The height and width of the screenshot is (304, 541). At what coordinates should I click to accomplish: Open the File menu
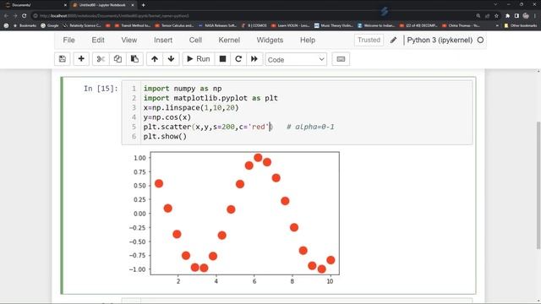[x=68, y=40]
